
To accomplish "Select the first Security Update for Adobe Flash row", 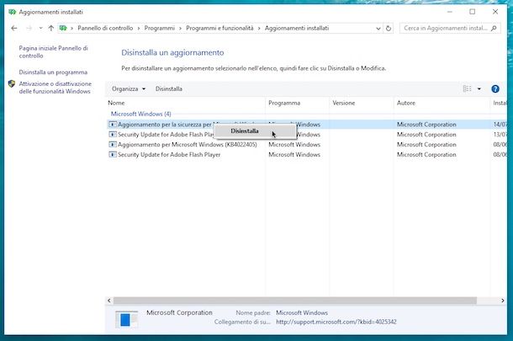I will pyautogui.click(x=307, y=135).
